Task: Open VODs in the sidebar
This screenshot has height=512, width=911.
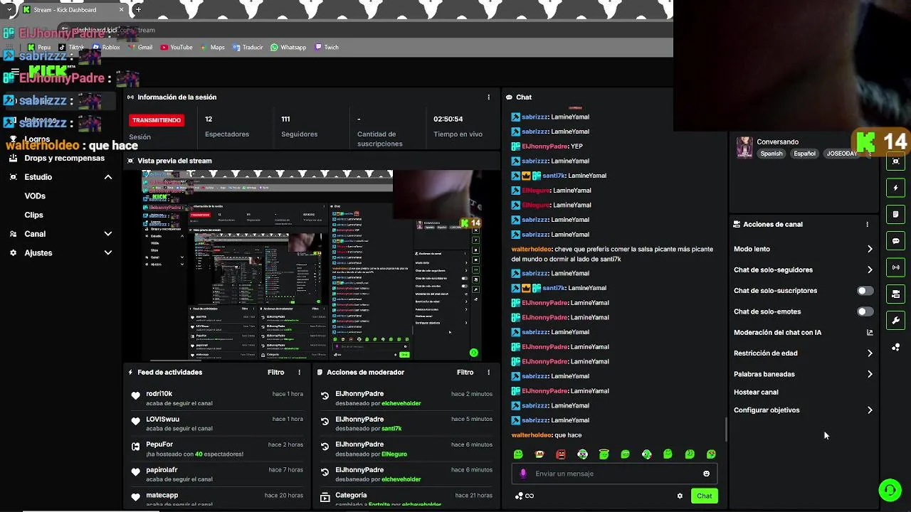Action: pos(35,196)
